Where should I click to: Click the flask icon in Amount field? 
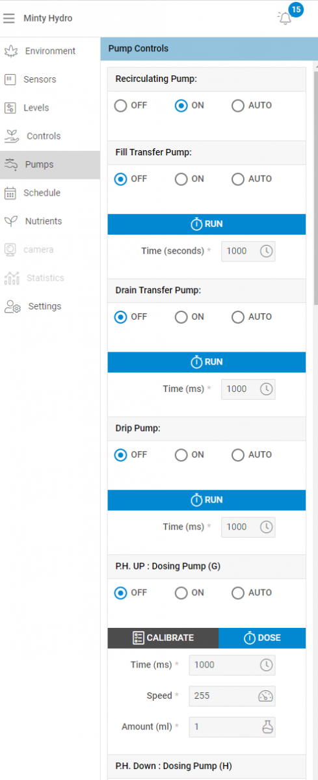(x=267, y=727)
